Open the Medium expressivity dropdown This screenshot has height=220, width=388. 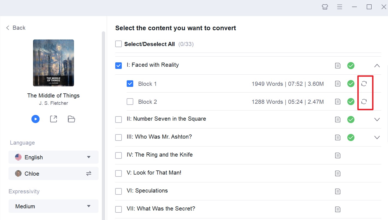54,206
